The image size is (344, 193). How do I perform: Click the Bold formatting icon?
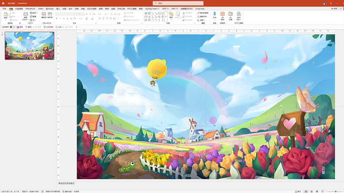click(x=57, y=19)
